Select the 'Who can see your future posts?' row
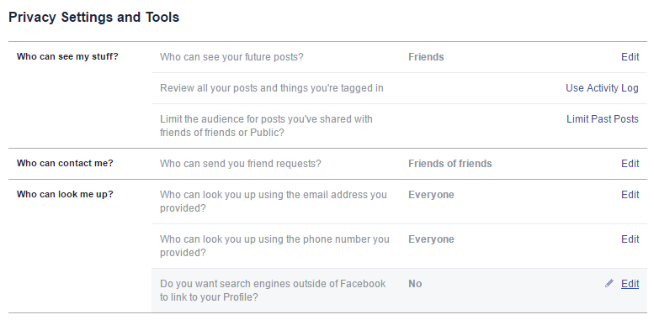The height and width of the screenshot is (320, 654). pyautogui.click(x=399, y=57)
